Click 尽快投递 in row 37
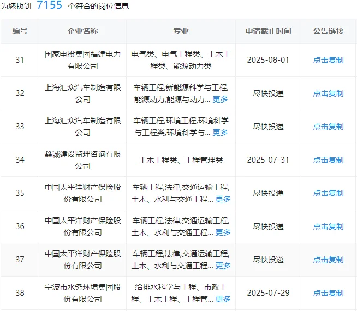The width and height of the screenshot is (357, 311). point(268,260)
